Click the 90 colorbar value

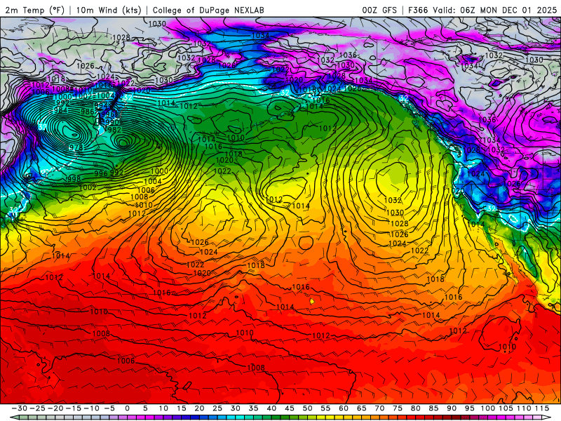[x=452, y=408]
